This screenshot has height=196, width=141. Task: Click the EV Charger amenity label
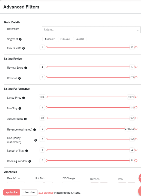point(69,178)
